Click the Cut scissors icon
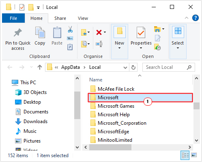This screenshot has height=162, width=202. [70, 29]
